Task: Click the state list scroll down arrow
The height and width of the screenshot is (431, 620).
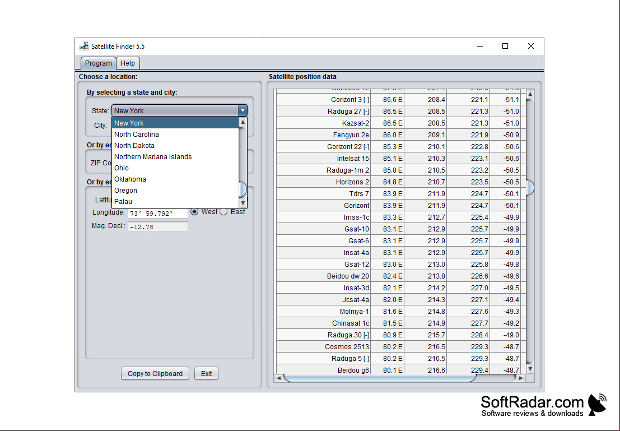Action: pyautogui.click(x=243, y=203)
